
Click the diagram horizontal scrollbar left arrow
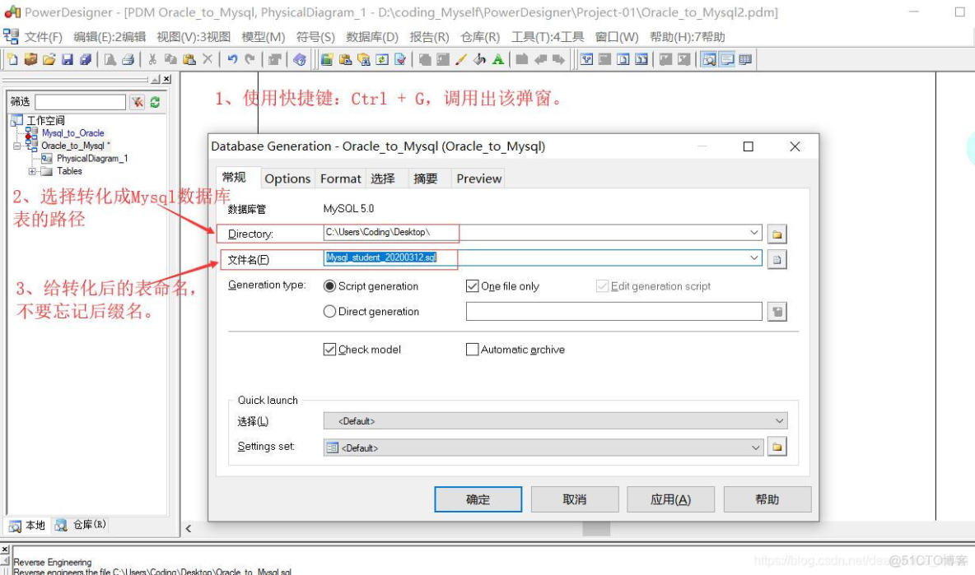click(x=189, y=529)
